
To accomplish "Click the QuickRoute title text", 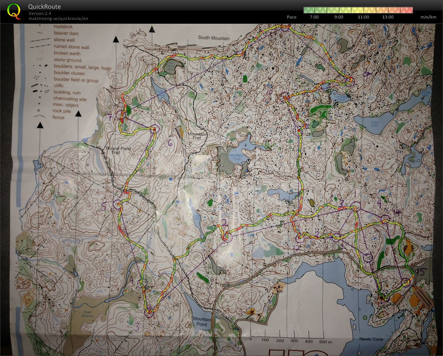I will coord(44,7).
